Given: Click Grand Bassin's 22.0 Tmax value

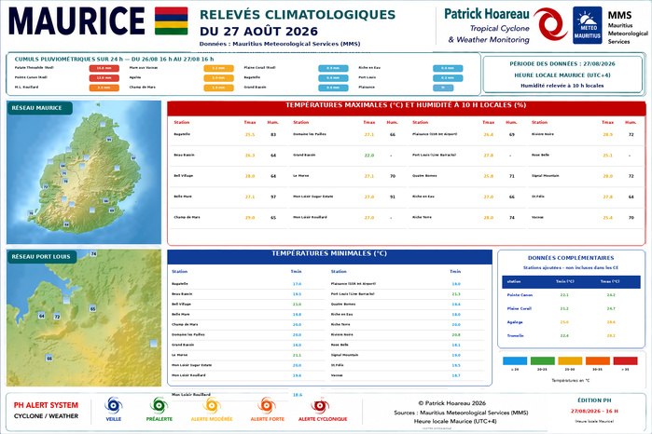Looking at the screenshot, I should pyautogui.click(x=368, y=156).
